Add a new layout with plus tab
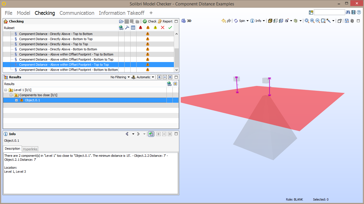Screen dimensions: 364x204 click(x=151, y=13)
